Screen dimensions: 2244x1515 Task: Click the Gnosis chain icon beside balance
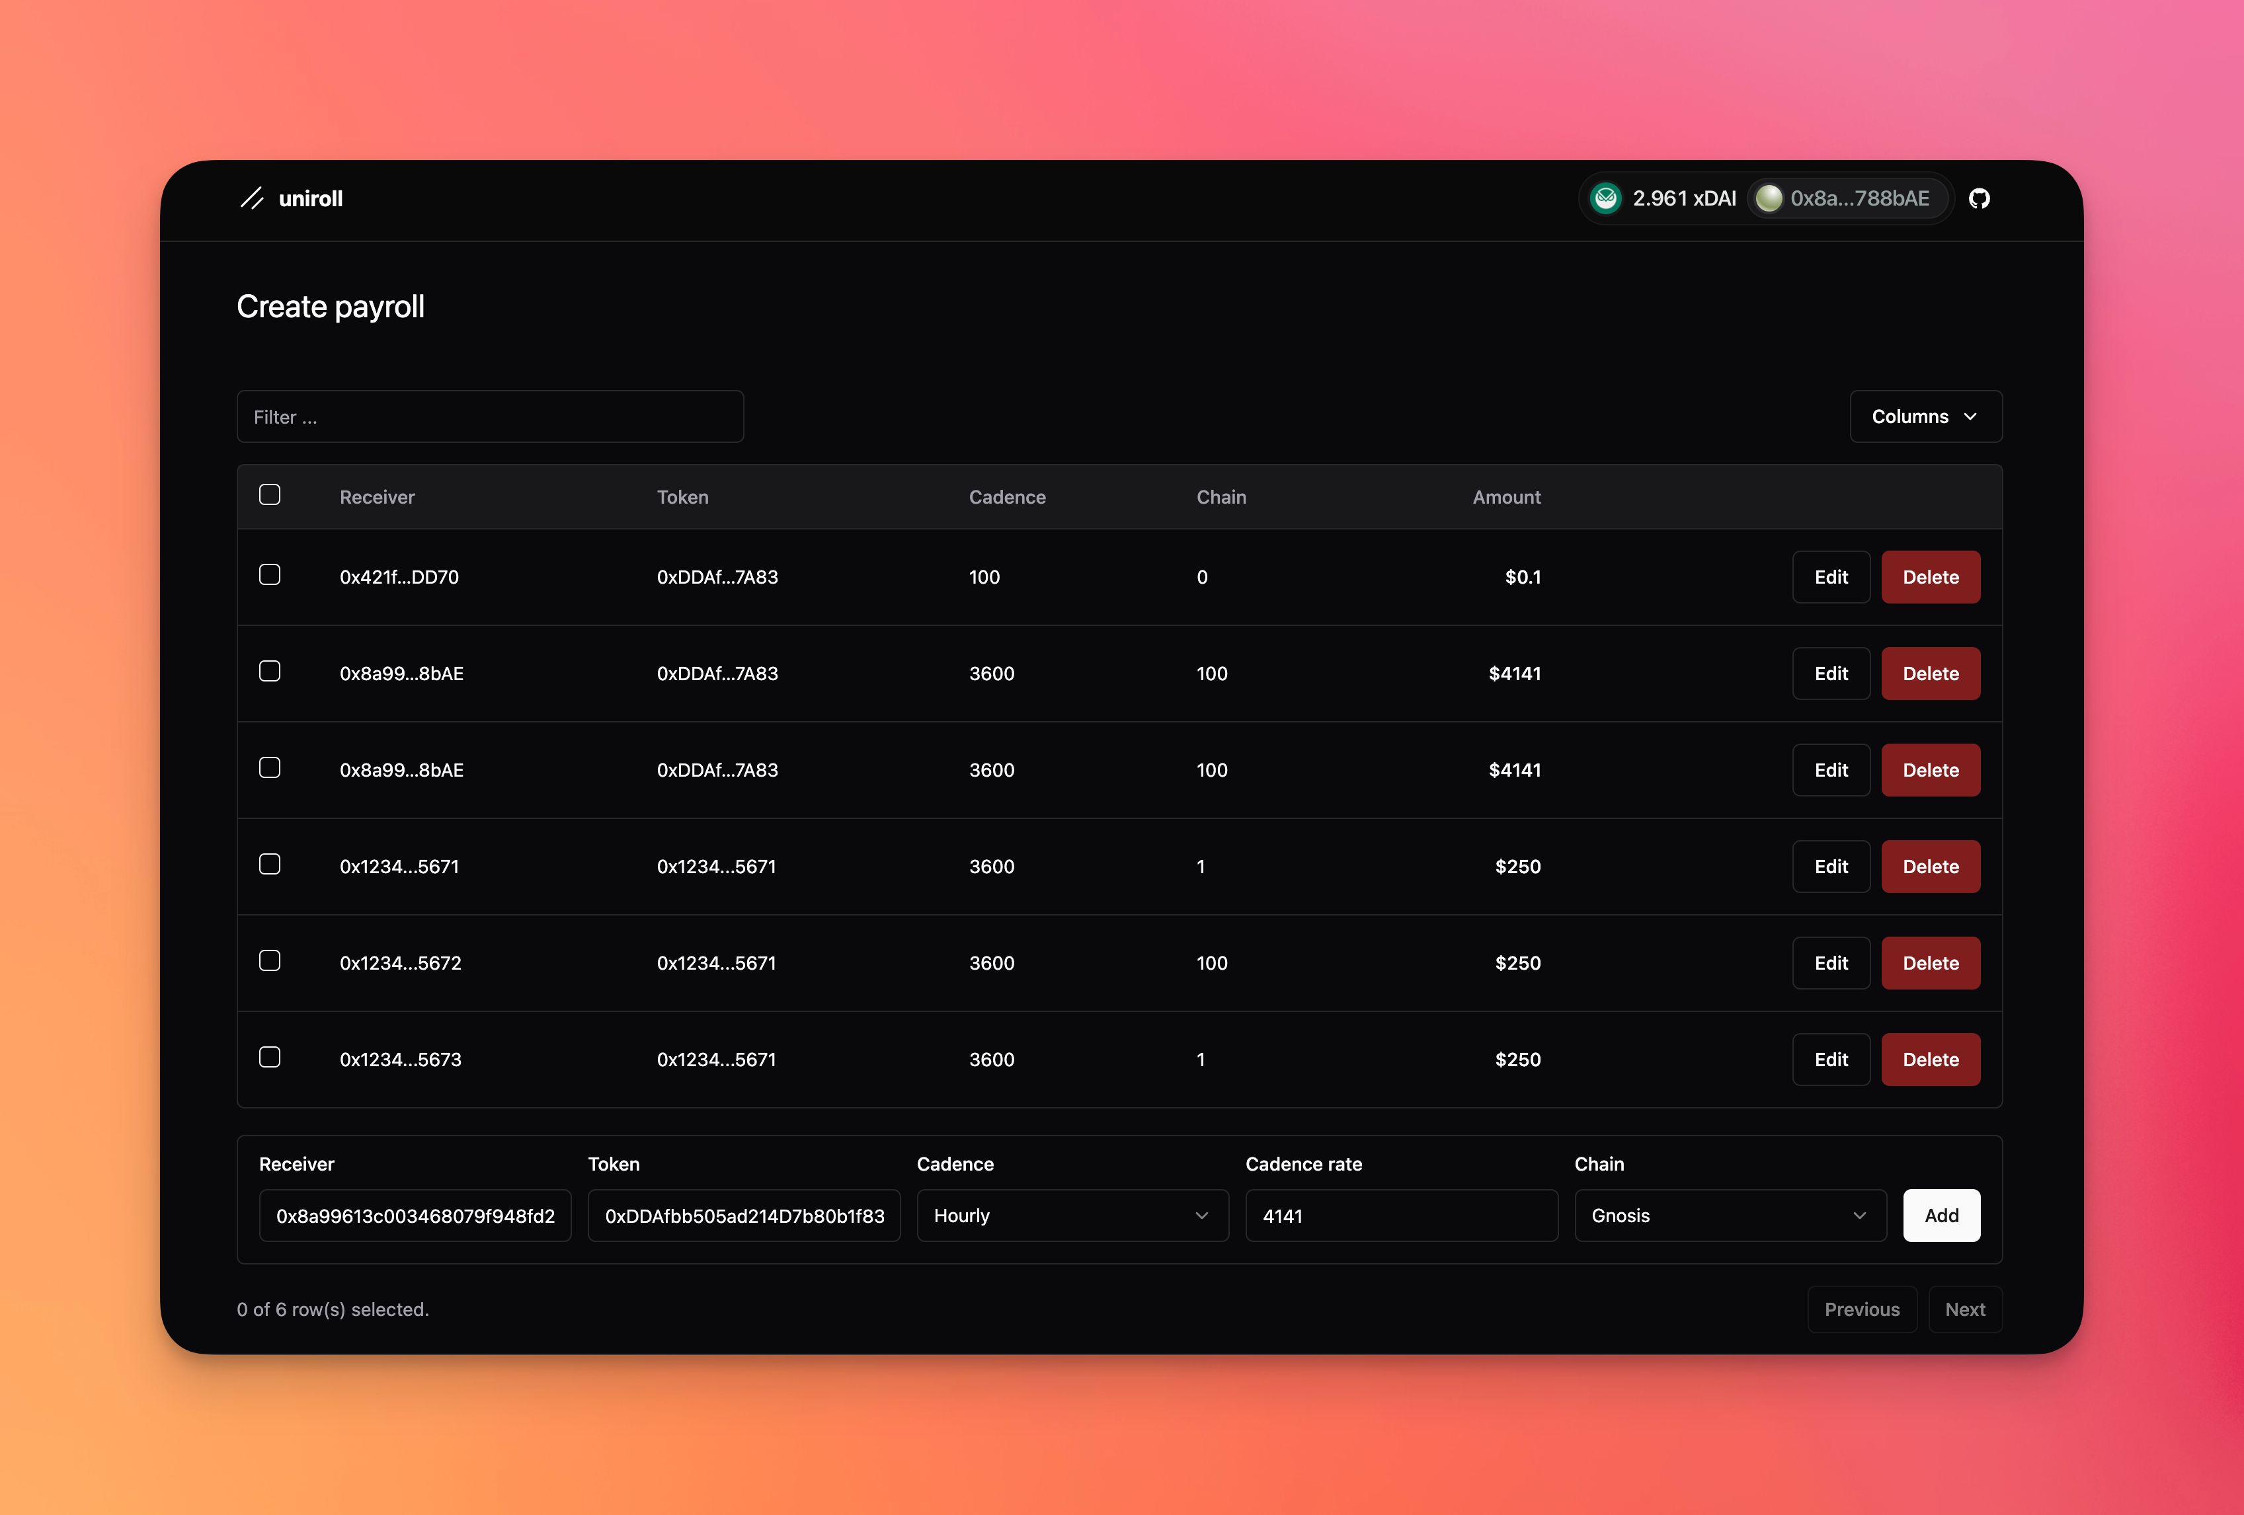click(1606, 198)
